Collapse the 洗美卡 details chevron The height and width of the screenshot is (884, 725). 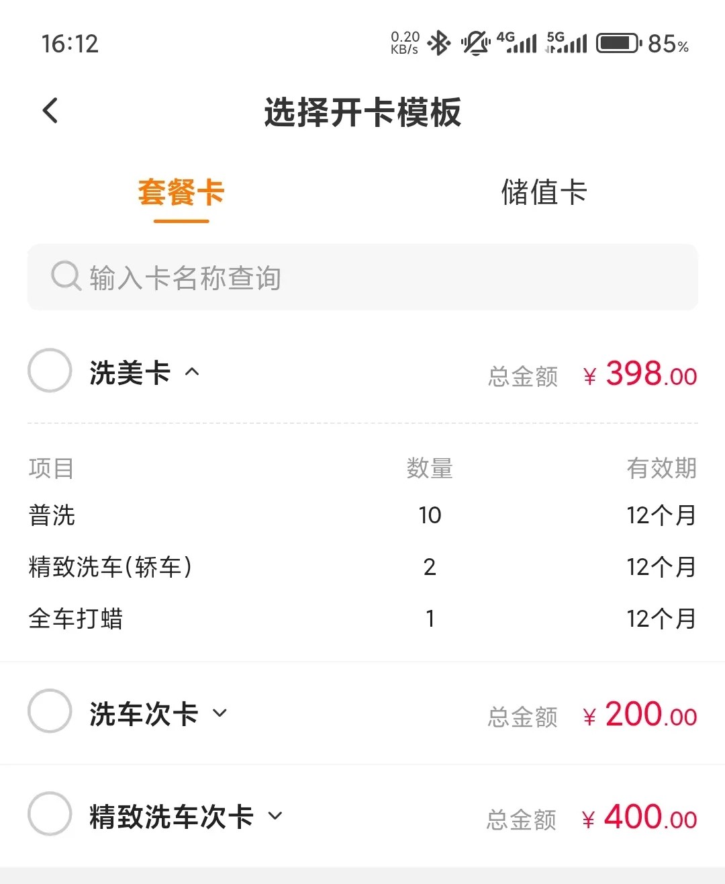click(x=193, y=371)
